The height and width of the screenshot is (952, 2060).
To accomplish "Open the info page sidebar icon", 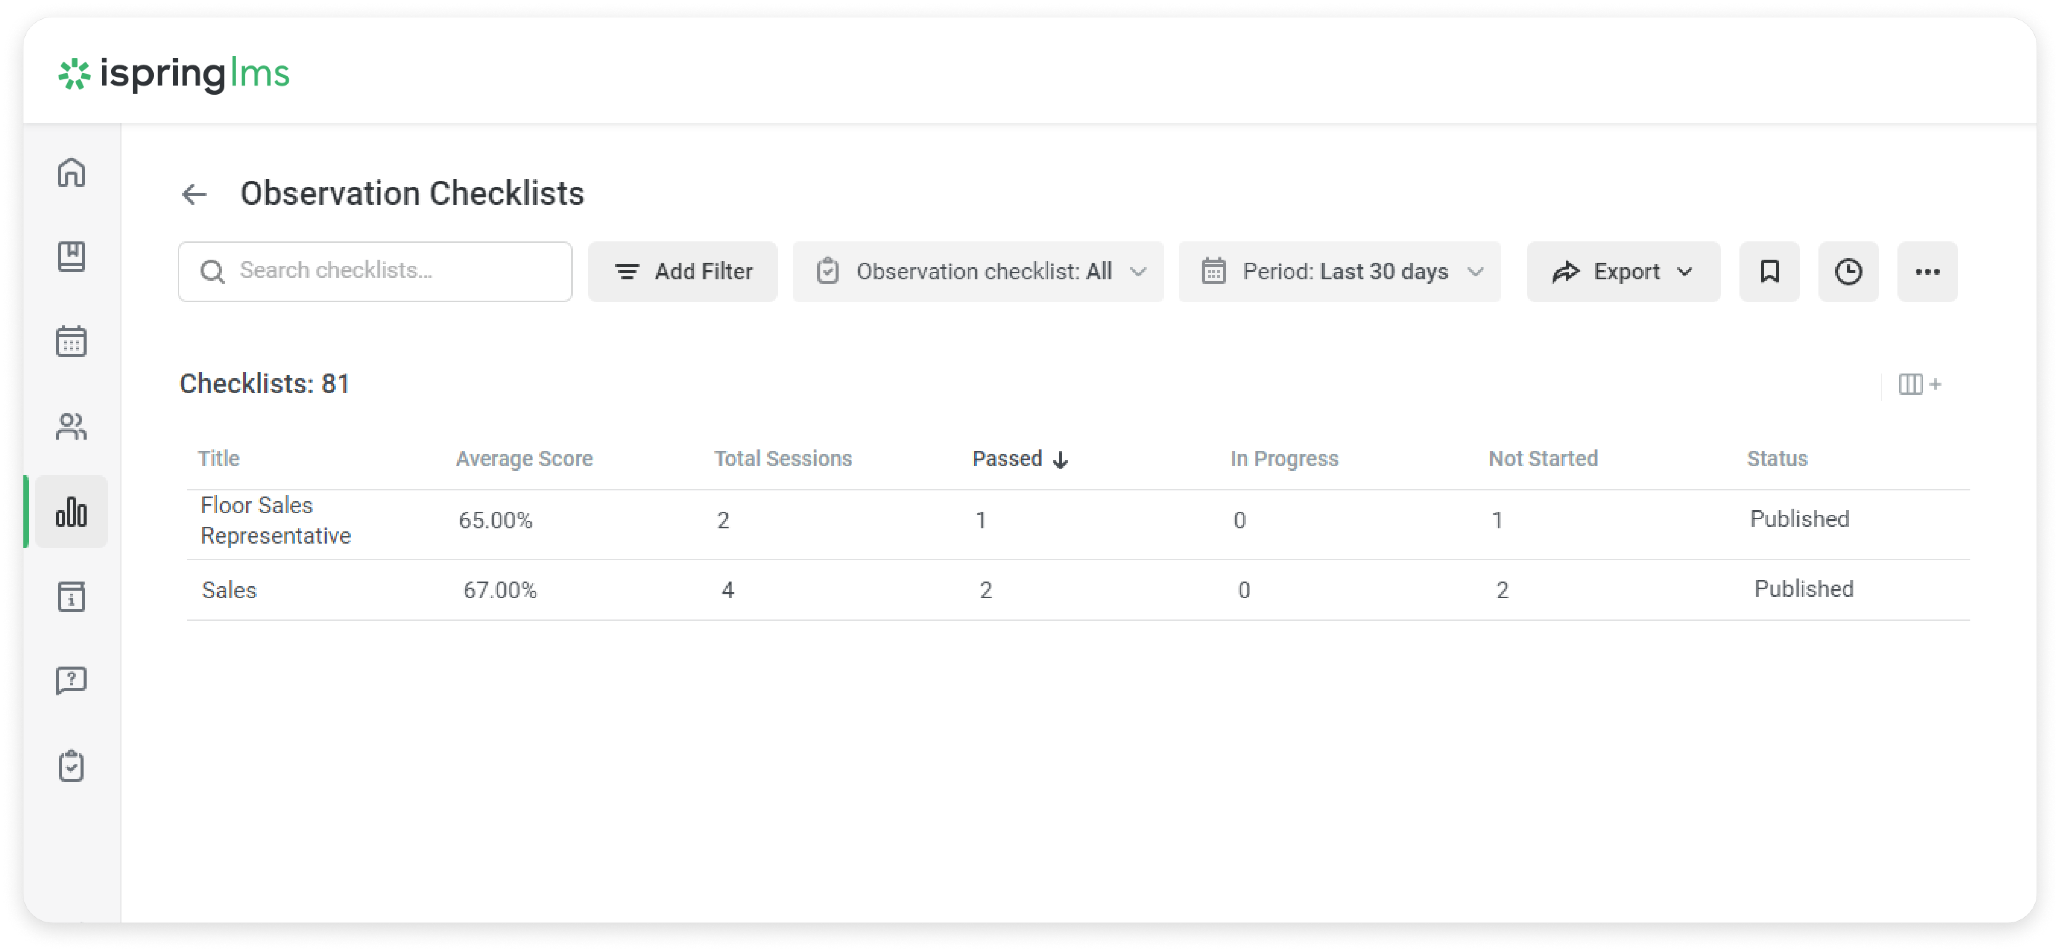I will click(71, 596).
